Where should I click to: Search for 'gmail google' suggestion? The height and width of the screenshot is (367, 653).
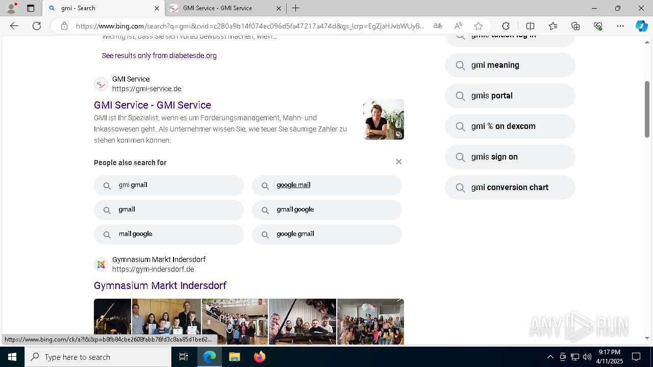[327, 210]
